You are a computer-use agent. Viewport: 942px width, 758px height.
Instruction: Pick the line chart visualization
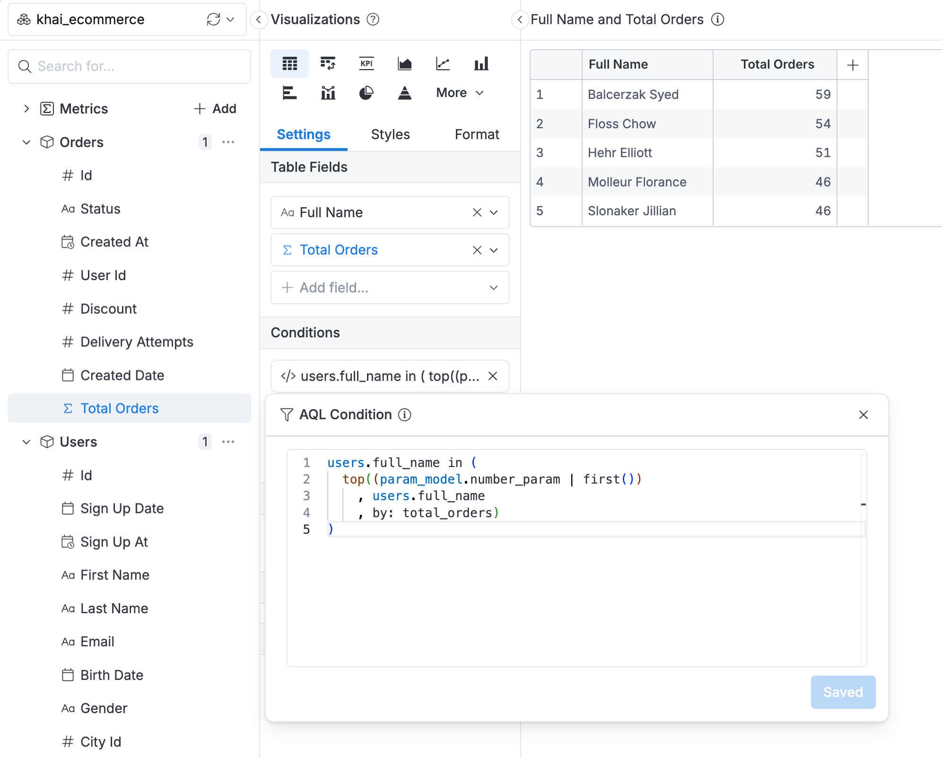pyautogui.click(x=443, y=64)
